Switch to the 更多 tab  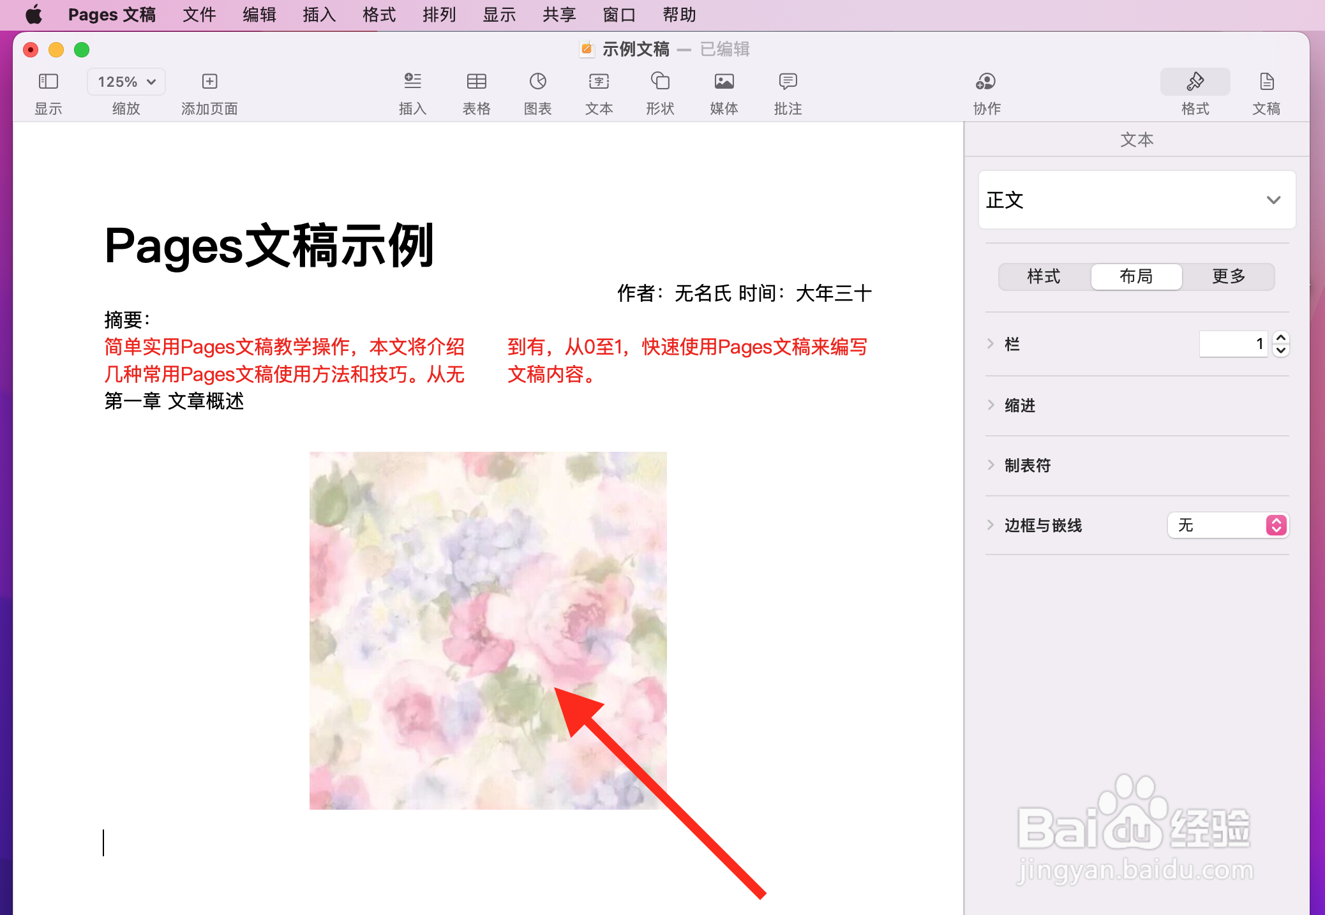[x=1229, y=276]
